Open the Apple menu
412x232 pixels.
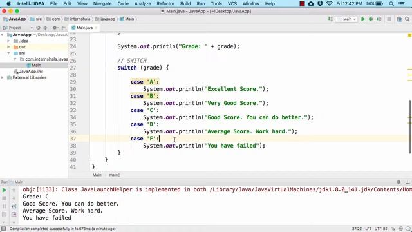pyautogui.click(x=8, y=4)
